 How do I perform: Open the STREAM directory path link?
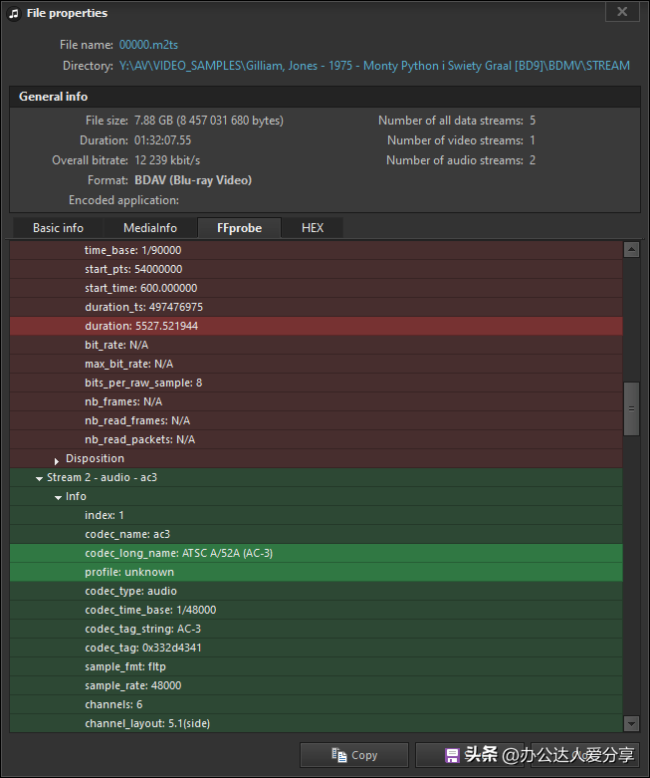click(x=374, y=66)
